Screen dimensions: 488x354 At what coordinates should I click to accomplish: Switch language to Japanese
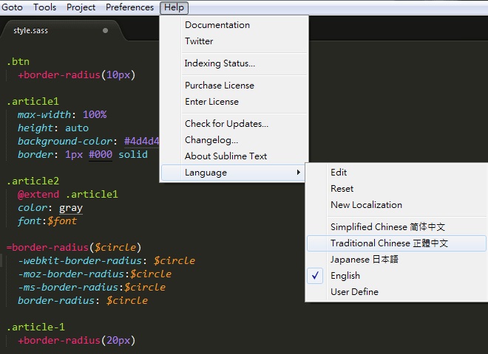(396, 260)
